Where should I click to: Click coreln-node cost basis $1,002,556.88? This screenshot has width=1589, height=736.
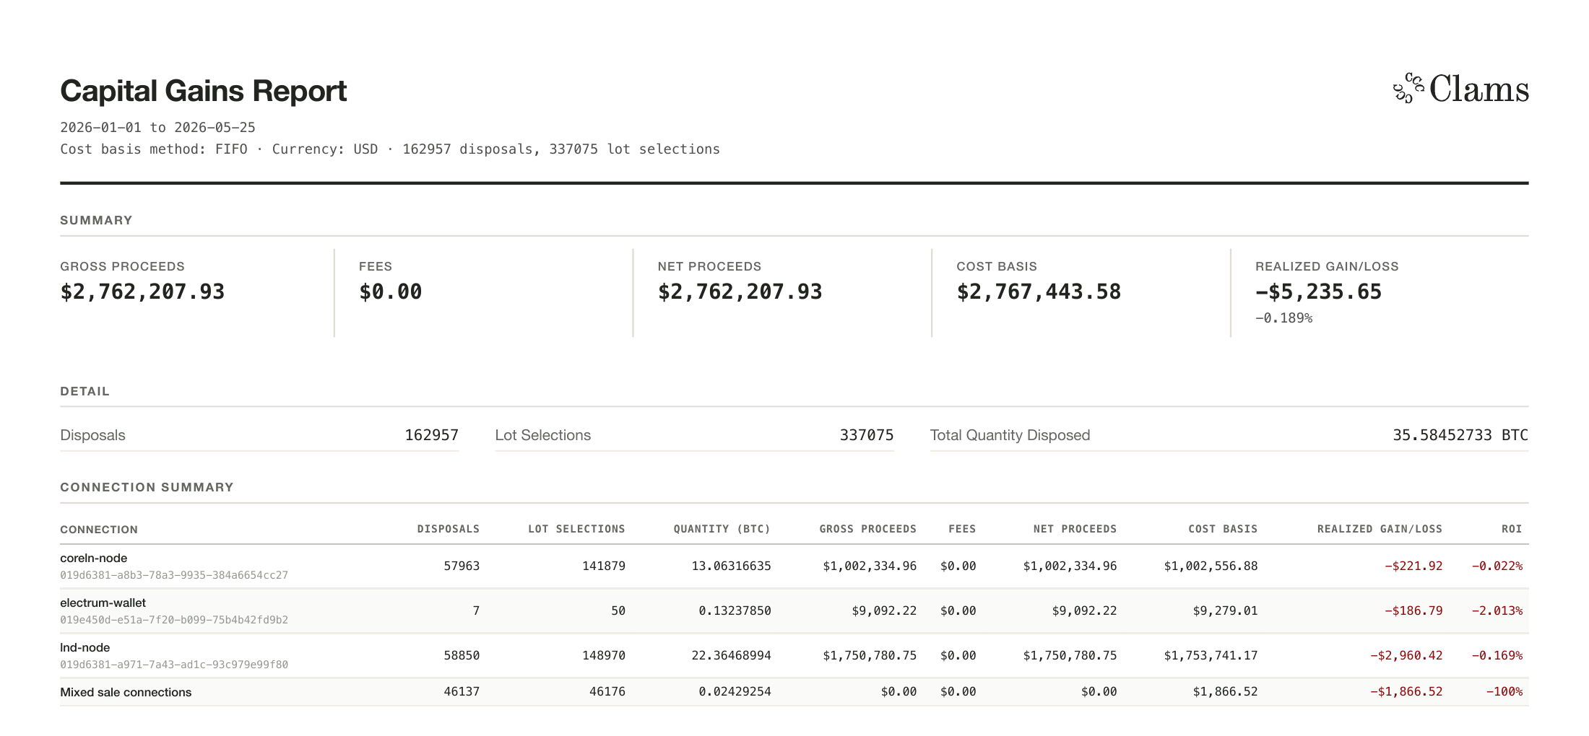1211,566
